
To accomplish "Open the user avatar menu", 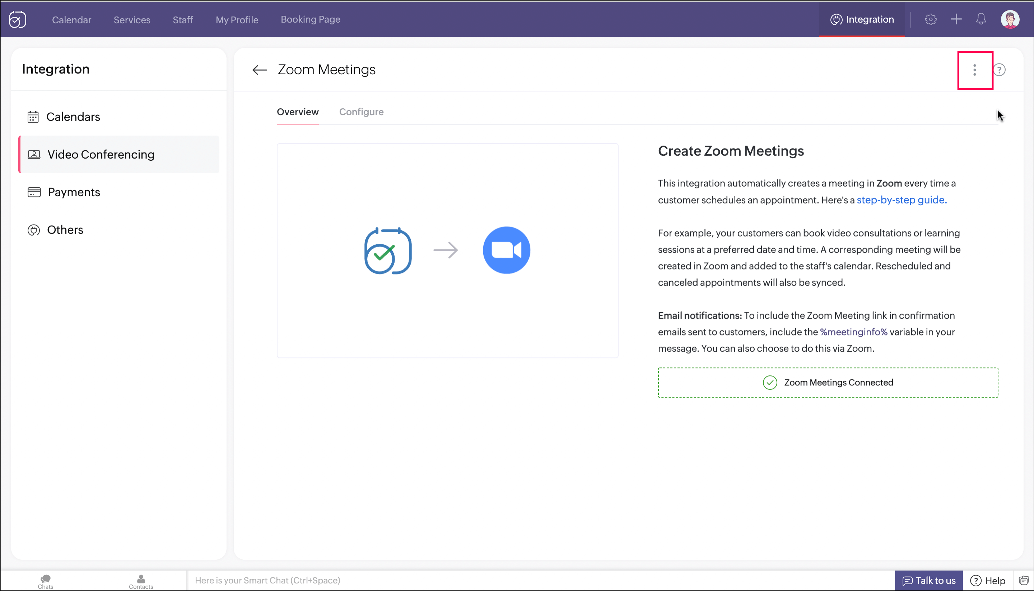I will click(1010, 19).
